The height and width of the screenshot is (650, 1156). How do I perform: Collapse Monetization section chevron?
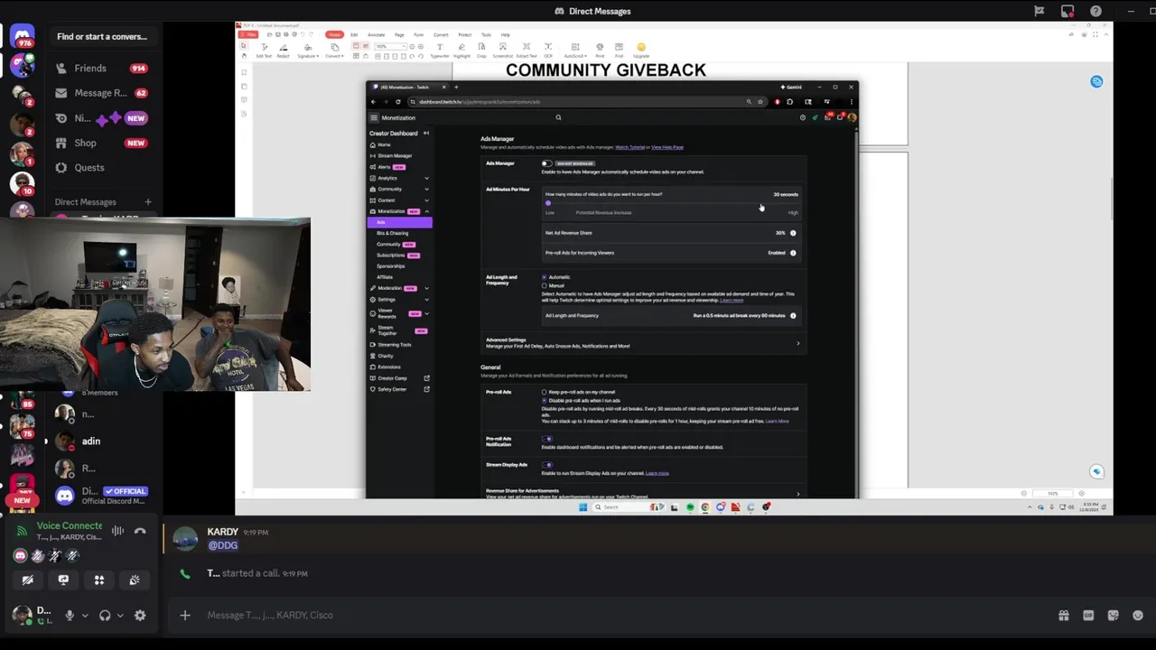(426, 211)
